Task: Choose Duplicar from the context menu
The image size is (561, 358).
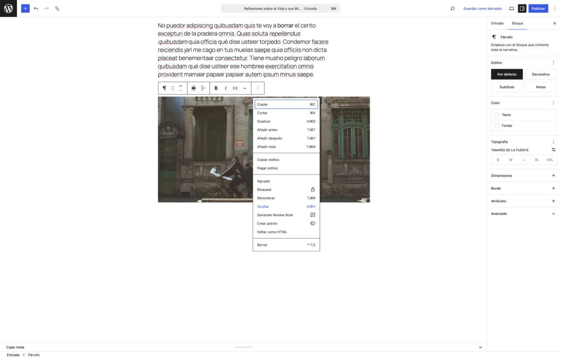Action: point(264,121)
